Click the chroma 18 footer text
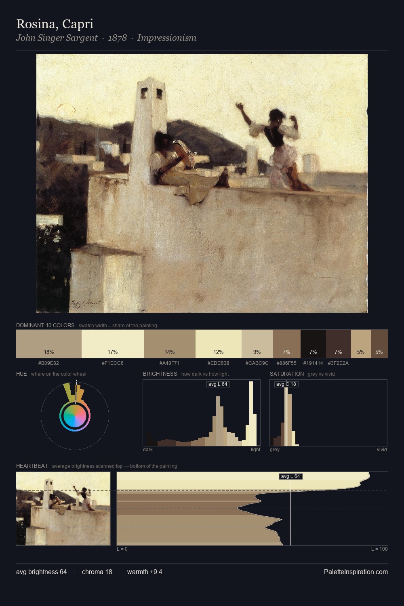Image resolution: width=404 pixels, height=606 pixels. 97,572
